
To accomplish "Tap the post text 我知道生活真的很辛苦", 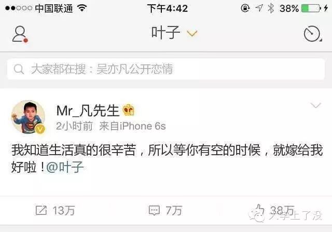I will [74, 150].
